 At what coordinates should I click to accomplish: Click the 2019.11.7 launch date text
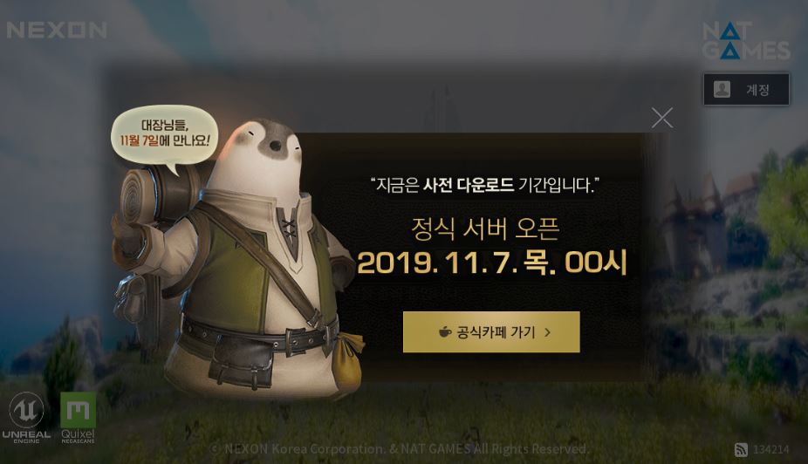[x=491, y=263]
